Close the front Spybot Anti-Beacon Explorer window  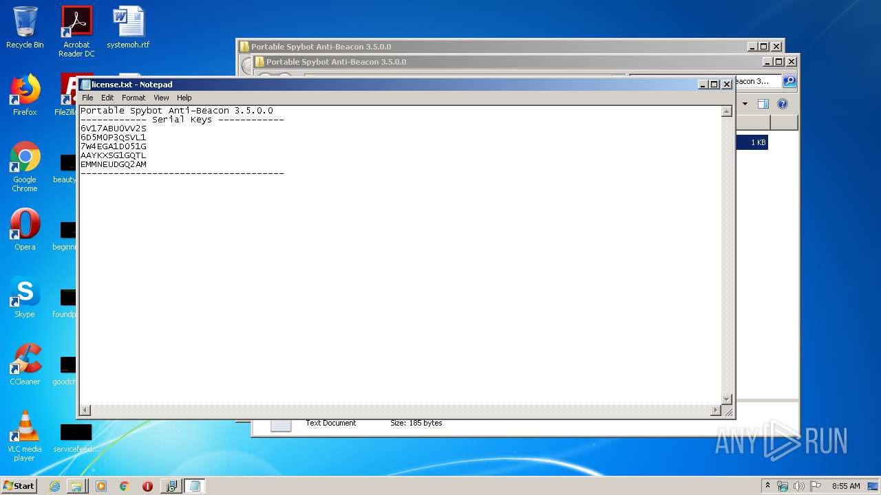[791, 62]
